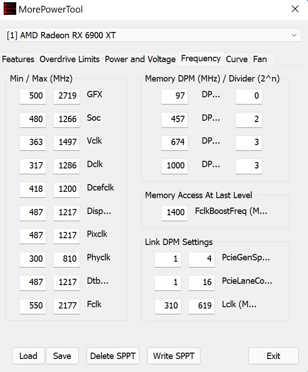Viewport: 308px width, 372px height.
Task: Click the Delete SPPT button
Action: point(113,356)
